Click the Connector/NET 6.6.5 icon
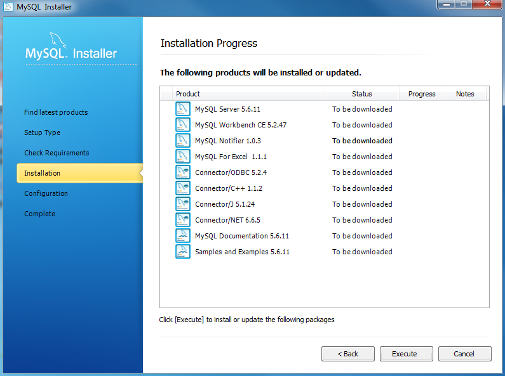Viewport: 505px width, 376px height. pyautogui.click(x=182, y=220)
